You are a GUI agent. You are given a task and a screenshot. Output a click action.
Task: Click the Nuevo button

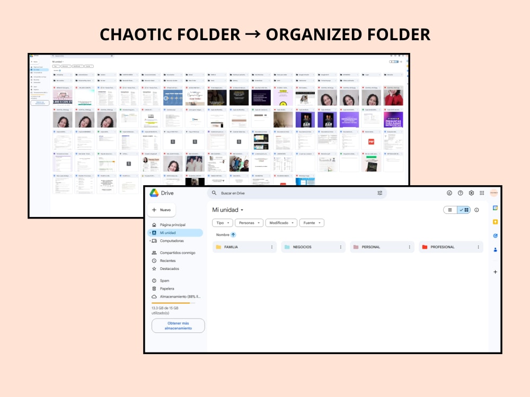162,210
